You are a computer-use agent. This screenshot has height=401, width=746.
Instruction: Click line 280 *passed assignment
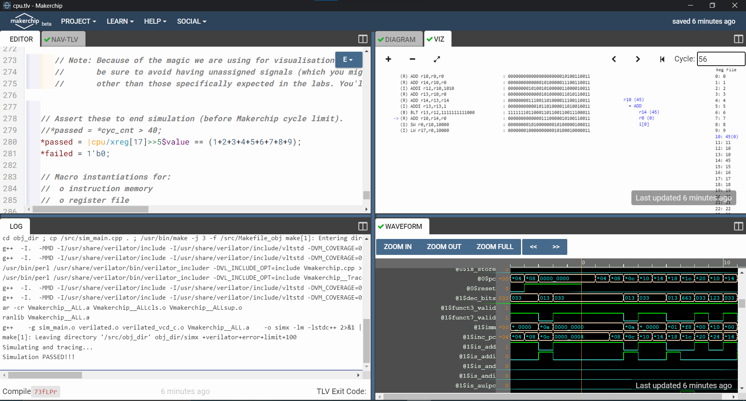(x=171, y=142)
